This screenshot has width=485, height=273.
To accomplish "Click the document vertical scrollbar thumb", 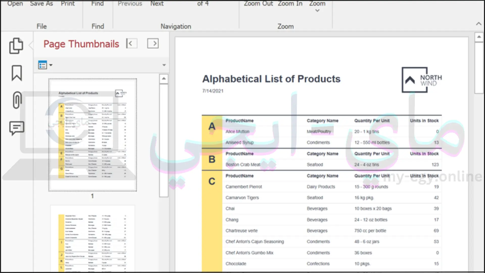I will click(479, 68).
